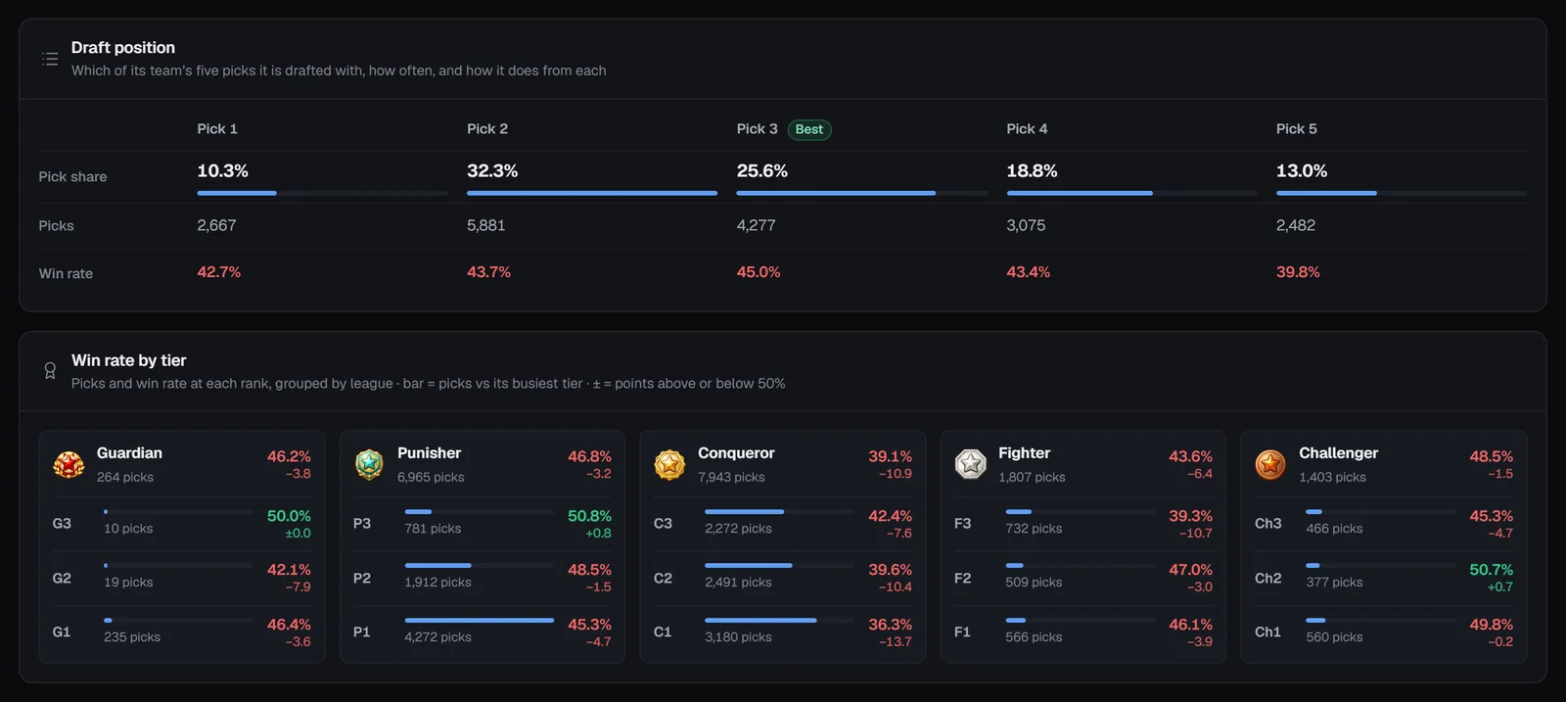Click the 48.5% Challenger overall win rate
This screenshot has height=702, width=1566.
1491,456
